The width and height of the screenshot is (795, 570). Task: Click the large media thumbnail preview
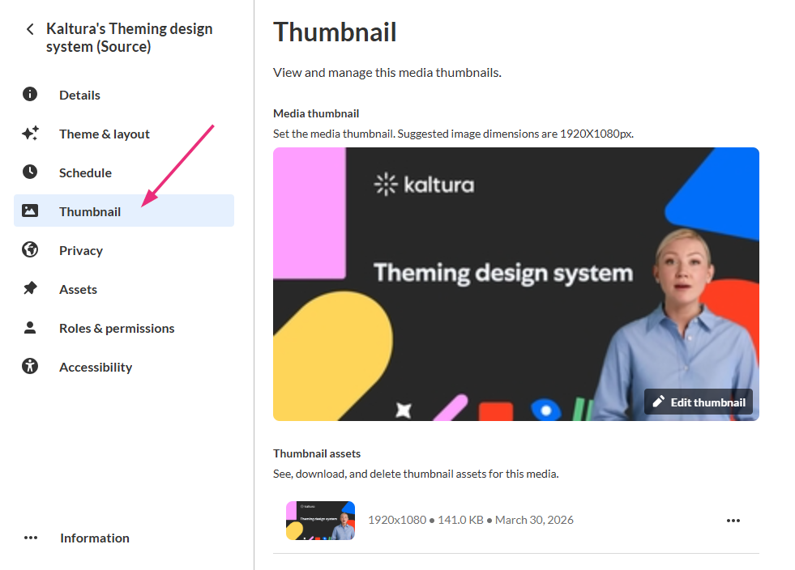(x=516, y=283)
